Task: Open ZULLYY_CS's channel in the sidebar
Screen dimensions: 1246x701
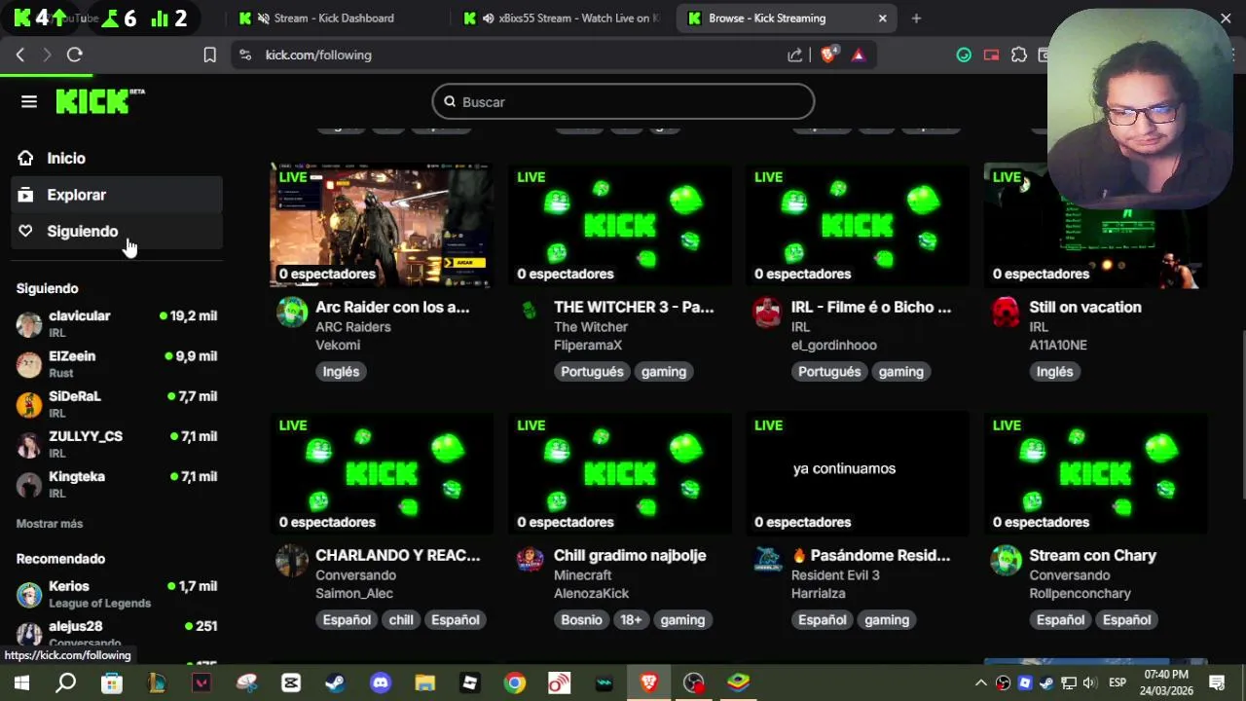Action: [117, 444]
